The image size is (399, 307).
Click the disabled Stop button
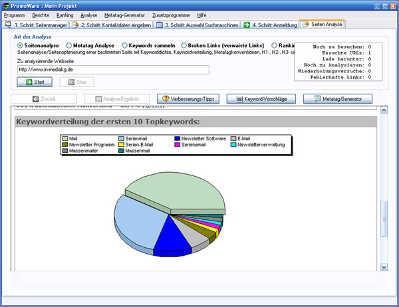77,82
